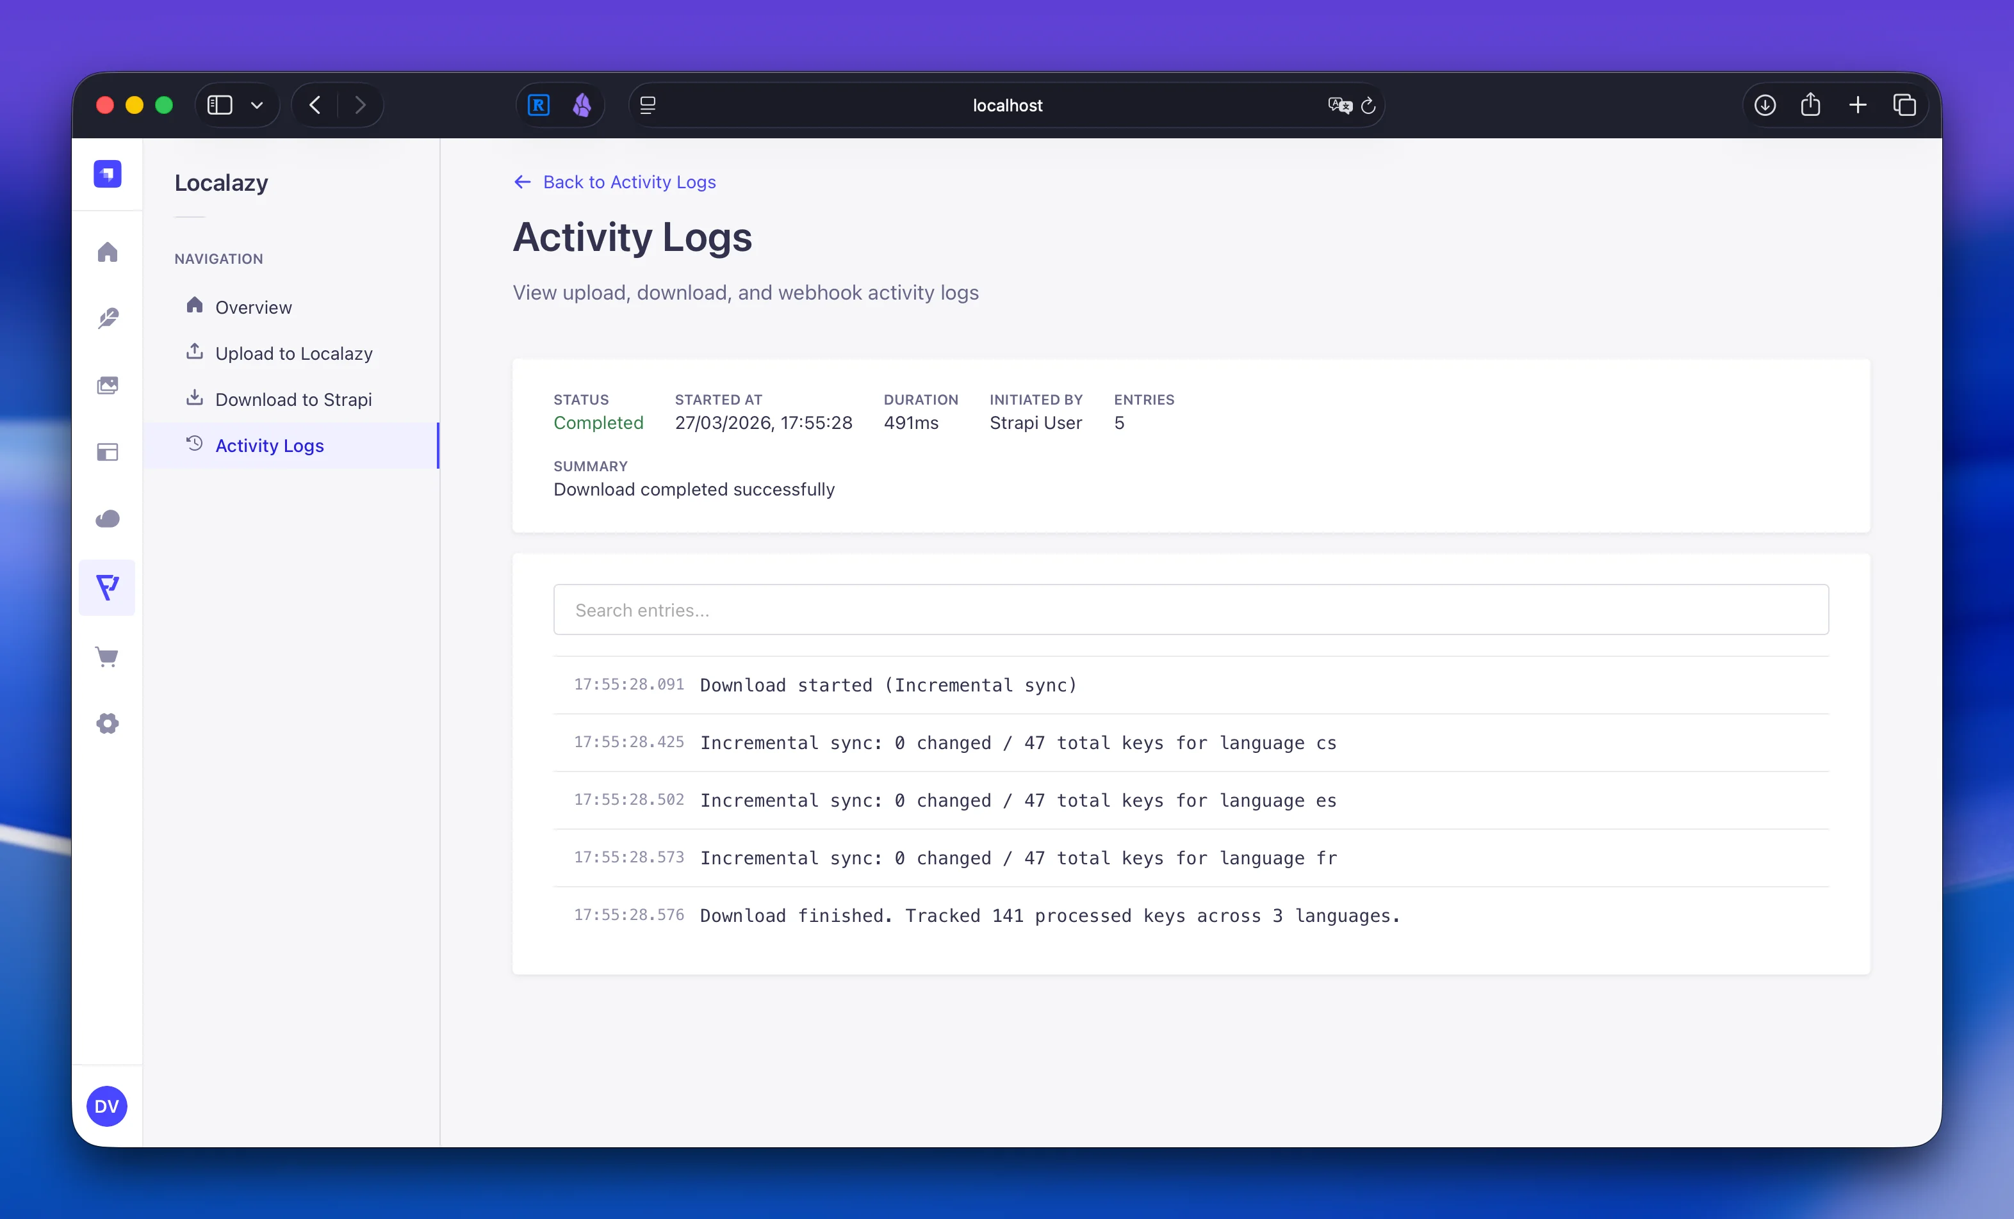2014x1219 pixels.
Task: Navigate to Download to Strapi
Action: tap(293, 400)
